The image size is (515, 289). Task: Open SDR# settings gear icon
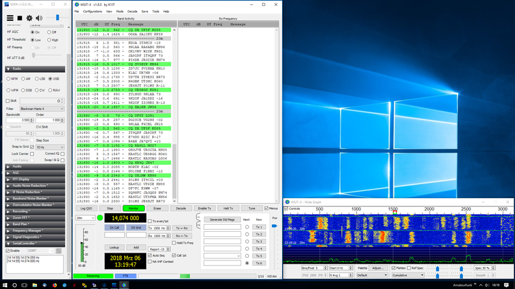pyautogui.click(x=29, y=18)
